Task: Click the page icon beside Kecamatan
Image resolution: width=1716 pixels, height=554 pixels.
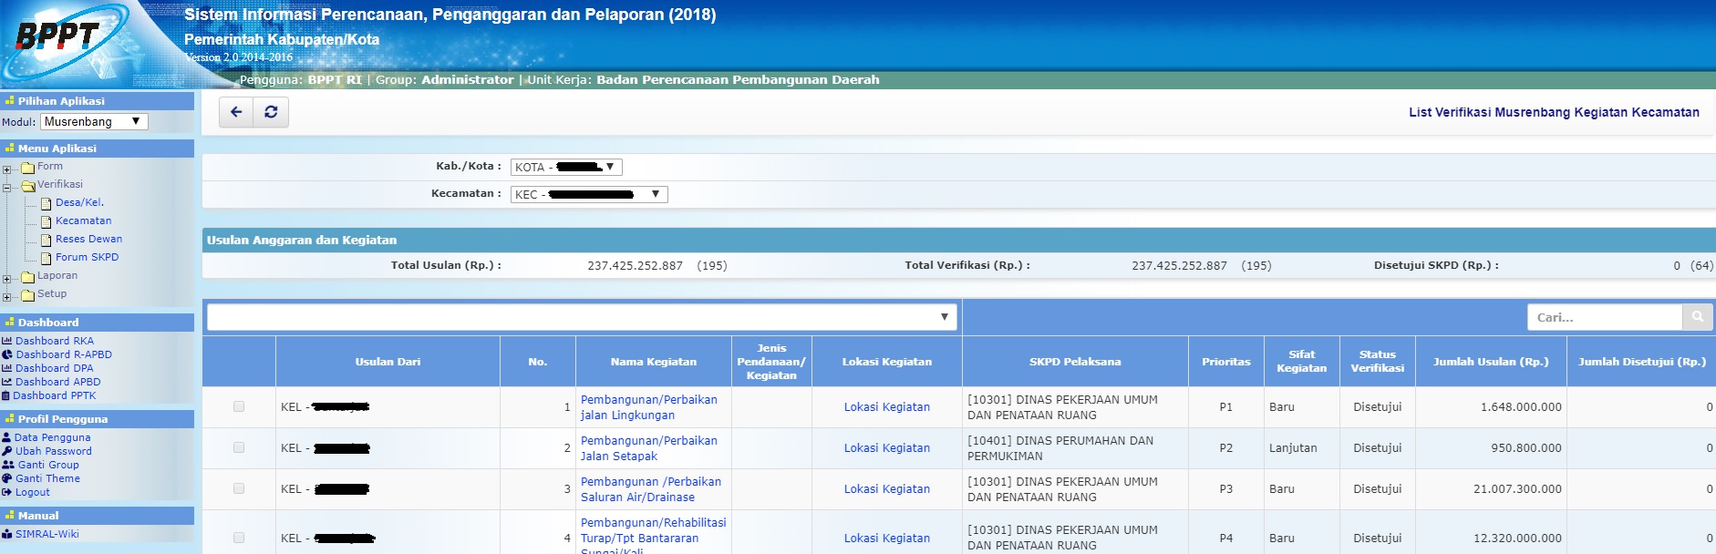Action: (x=46, y=222)
